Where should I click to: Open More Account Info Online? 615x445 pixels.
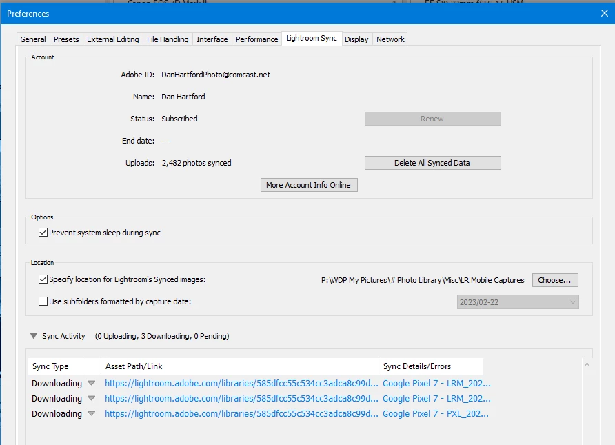309,185
